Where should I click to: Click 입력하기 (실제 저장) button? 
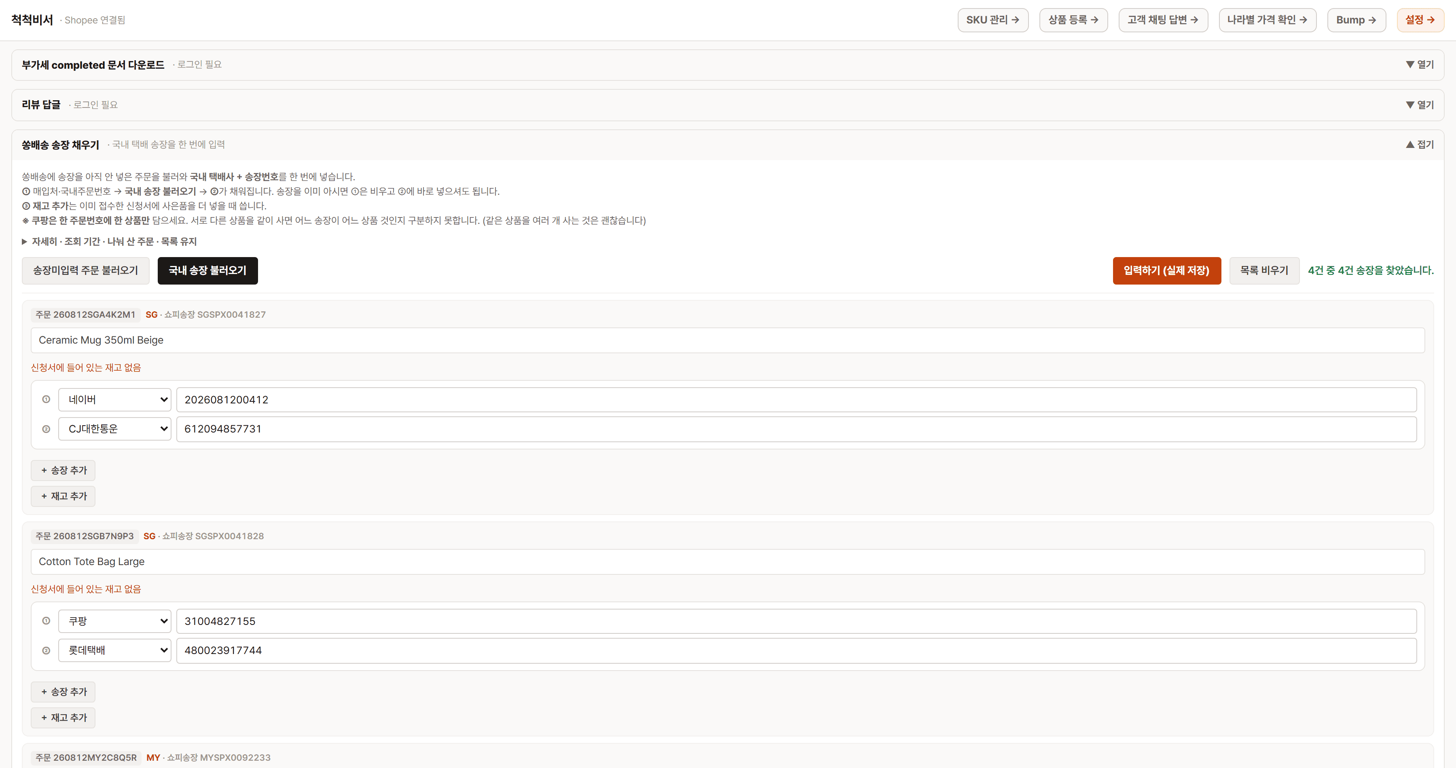pos(1166,270)
